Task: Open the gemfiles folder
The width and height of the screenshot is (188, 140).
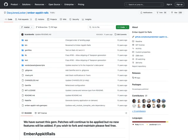Action: 28,50
